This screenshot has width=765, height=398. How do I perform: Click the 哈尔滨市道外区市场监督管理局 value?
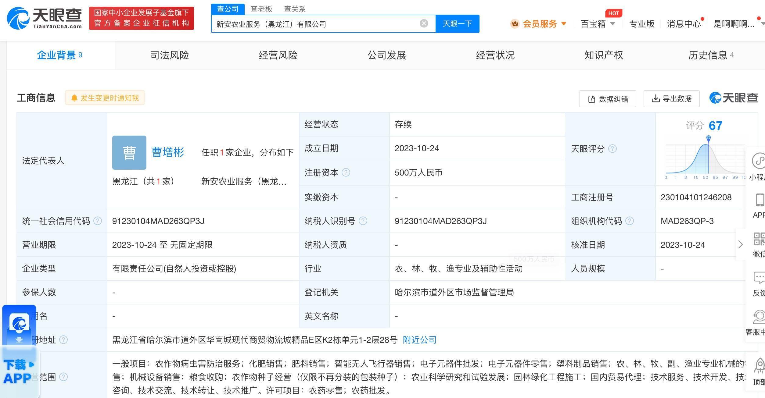click(x=454, y=292)
